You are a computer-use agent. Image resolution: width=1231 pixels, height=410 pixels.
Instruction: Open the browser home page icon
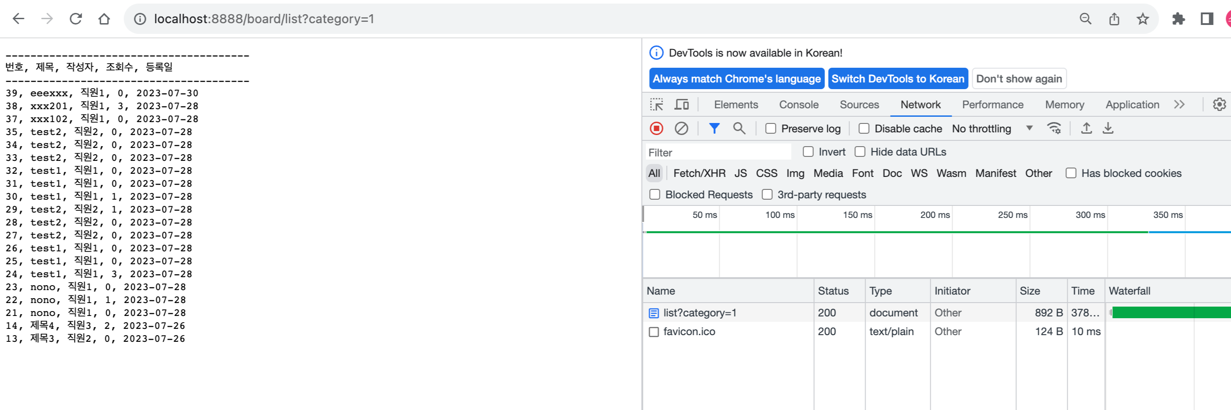pyautogui.click(x=104, y=19)
